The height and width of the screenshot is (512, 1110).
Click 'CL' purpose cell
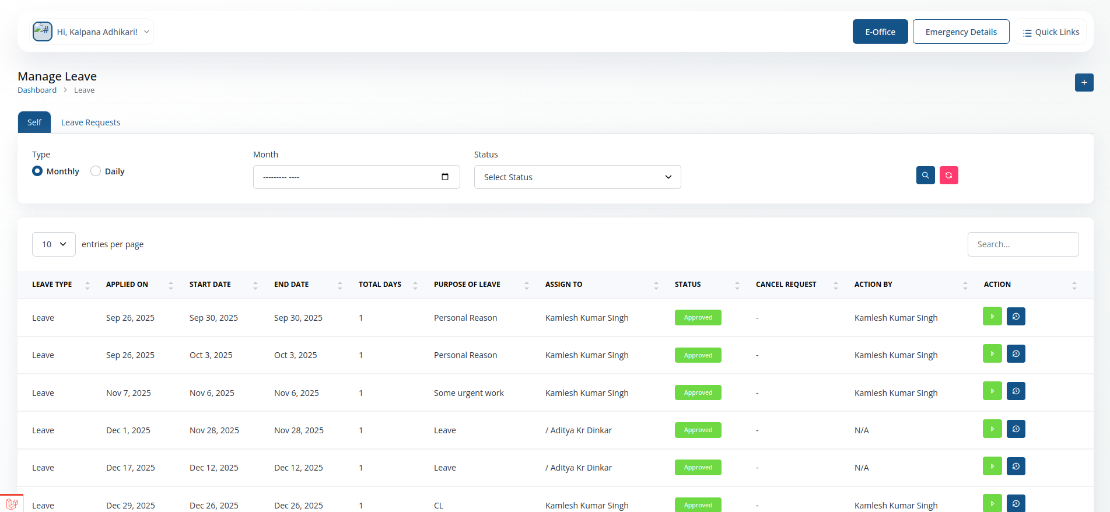pyautogui.click(x=439, y=506)
